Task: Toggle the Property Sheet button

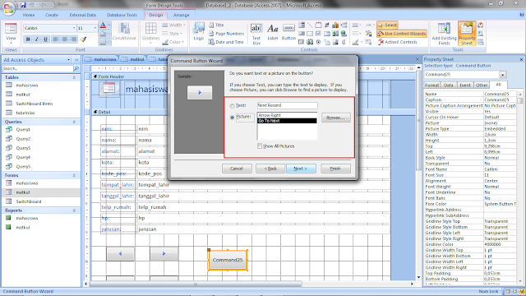Action: point(467,34)
